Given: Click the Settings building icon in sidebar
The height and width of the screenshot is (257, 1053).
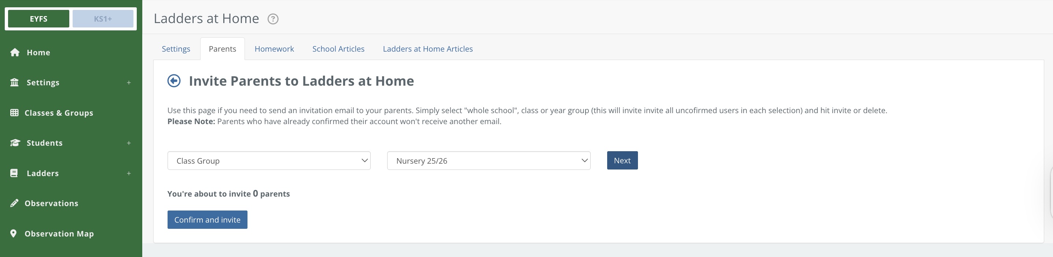Looking at the screenshot, I should (15, 82).
